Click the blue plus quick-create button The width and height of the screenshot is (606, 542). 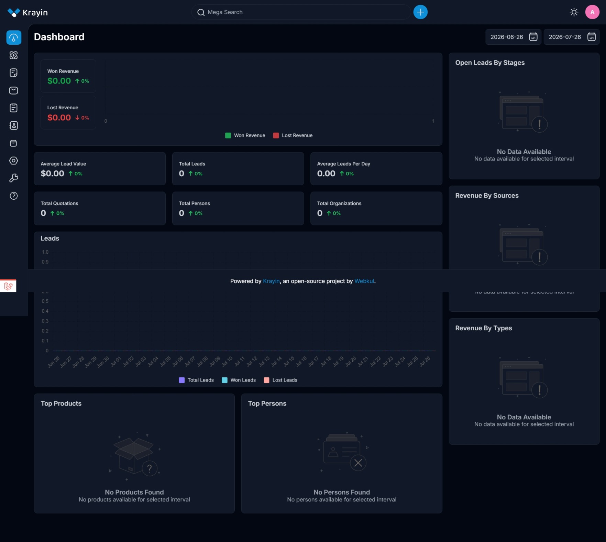tap(420, 12)
